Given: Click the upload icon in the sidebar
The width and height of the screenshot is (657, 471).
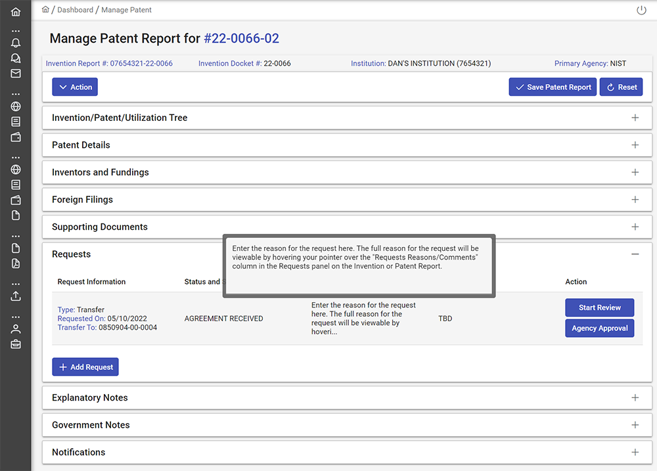Looking at the screenshot, I should click(16, 296).
